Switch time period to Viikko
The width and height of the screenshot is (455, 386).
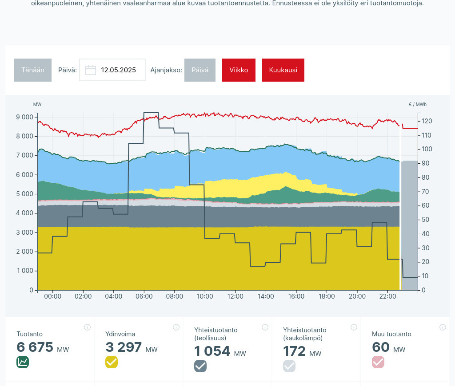point(239,70)
